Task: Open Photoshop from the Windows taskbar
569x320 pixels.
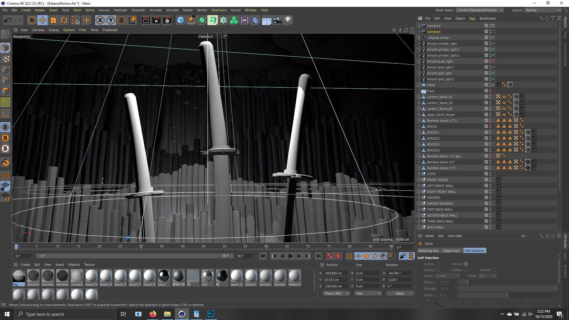Action: pos(211,314)
